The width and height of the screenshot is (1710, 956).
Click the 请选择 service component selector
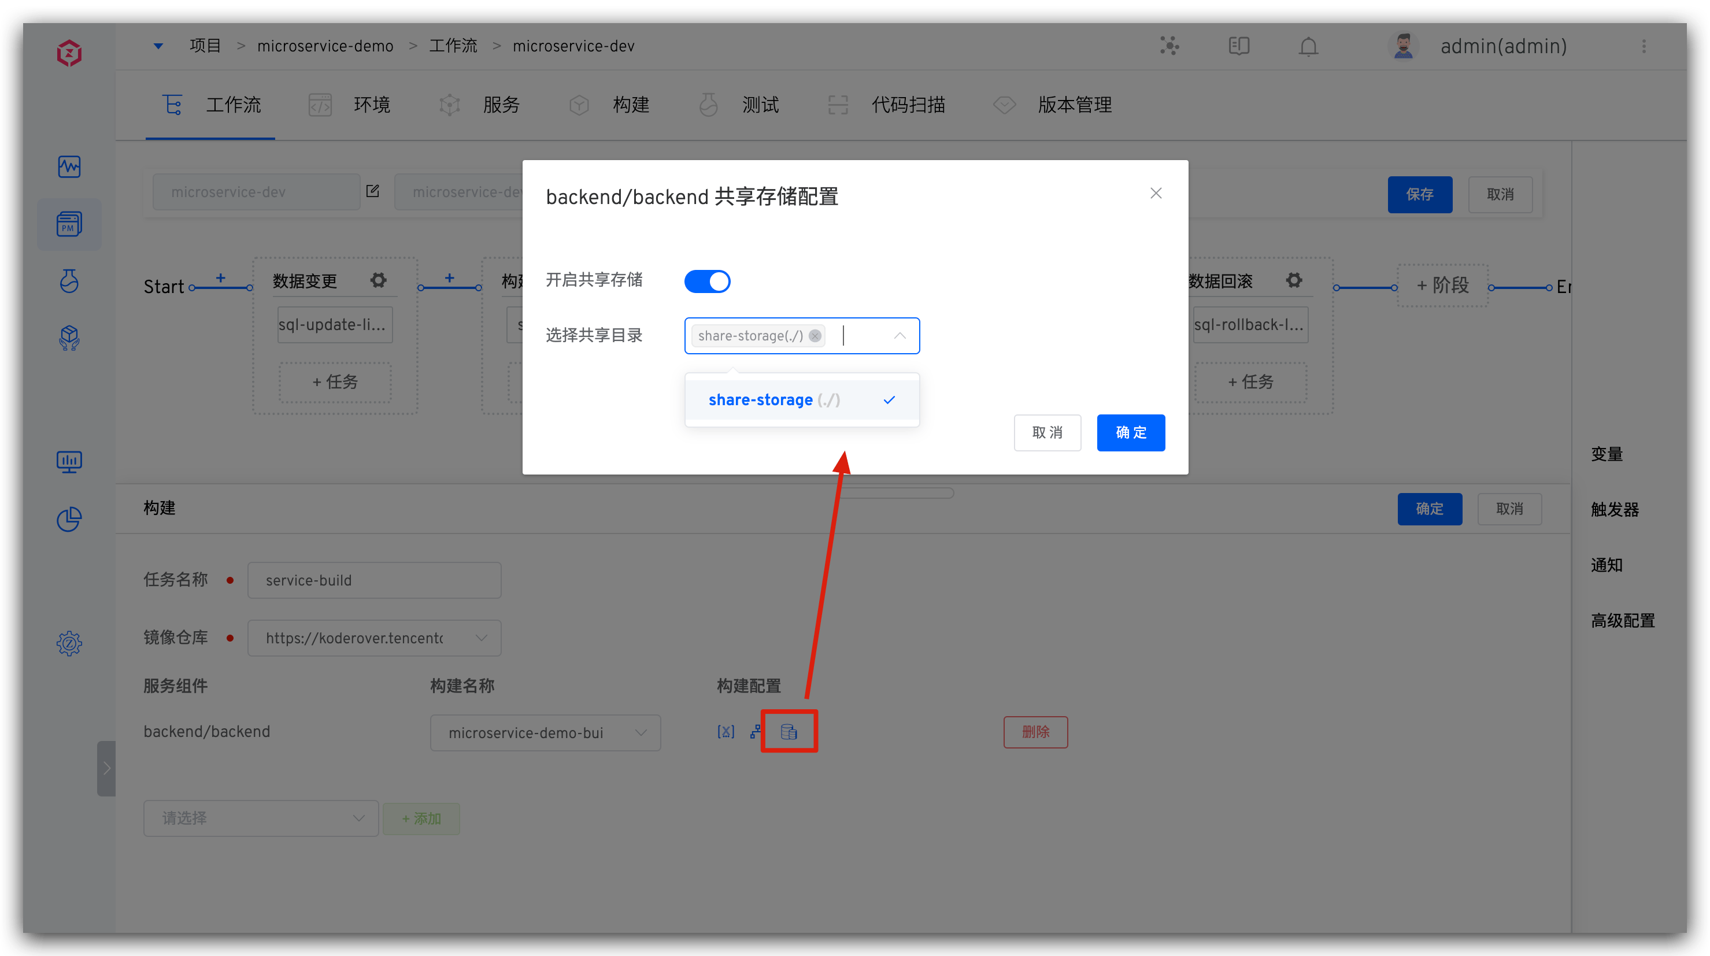pyautogui.click(x=260, y=818)
